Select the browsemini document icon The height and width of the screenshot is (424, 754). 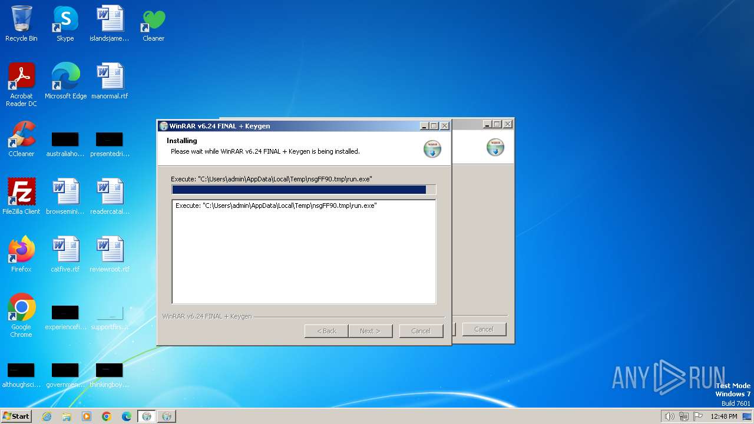pos(65,197)
